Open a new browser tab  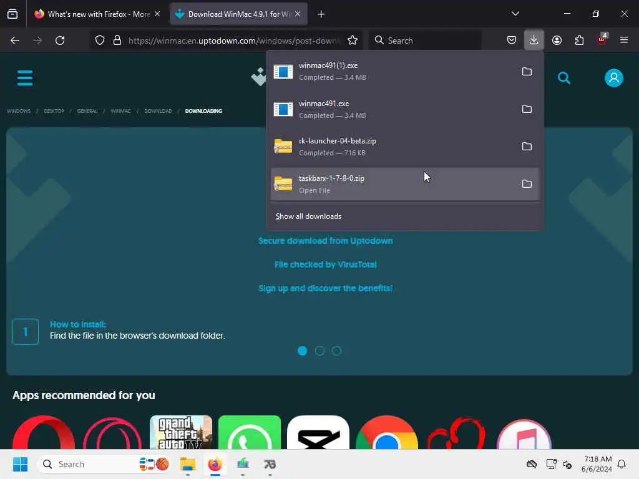pyautogui.click(x=321, y=14)
